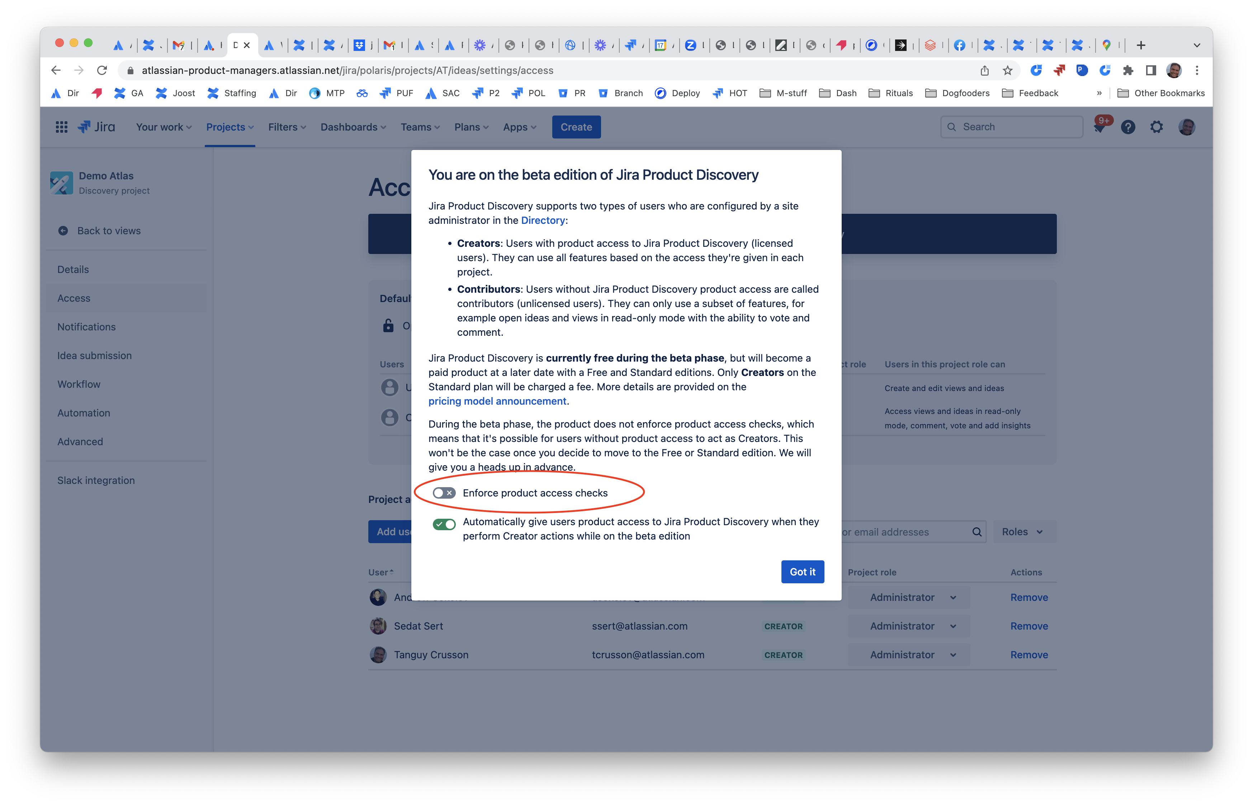Switch to the Notifications settings section
This screenshot has width=1253, height=805.
pyautogui.click(x=86, y=327)
